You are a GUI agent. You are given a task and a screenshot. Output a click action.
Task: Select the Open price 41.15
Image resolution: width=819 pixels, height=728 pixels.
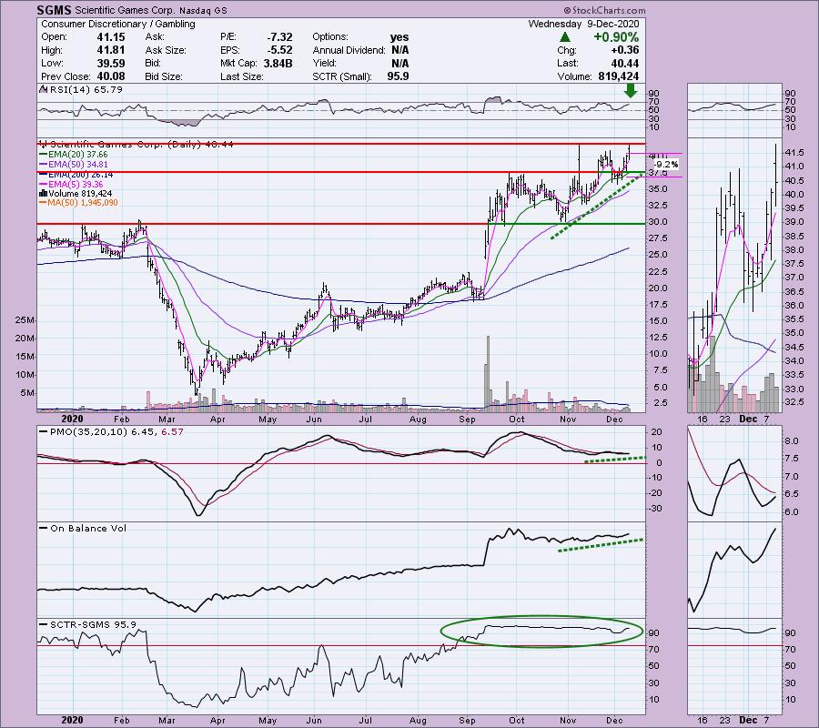pos(111,37)
